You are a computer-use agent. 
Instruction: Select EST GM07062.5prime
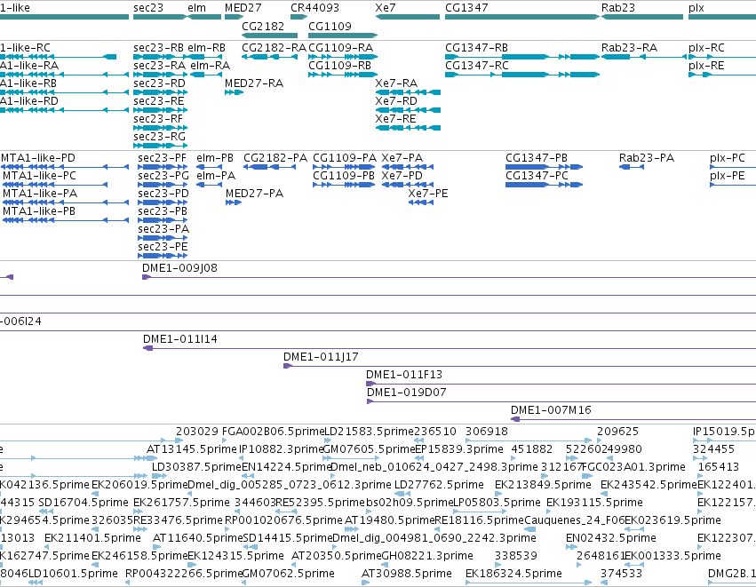click(288, 574)
